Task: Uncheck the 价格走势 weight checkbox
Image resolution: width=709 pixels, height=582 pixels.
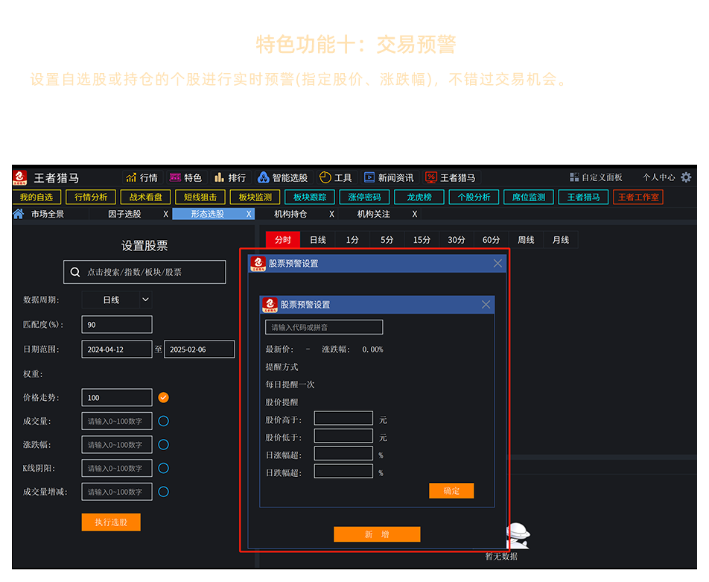Action: 164,397
